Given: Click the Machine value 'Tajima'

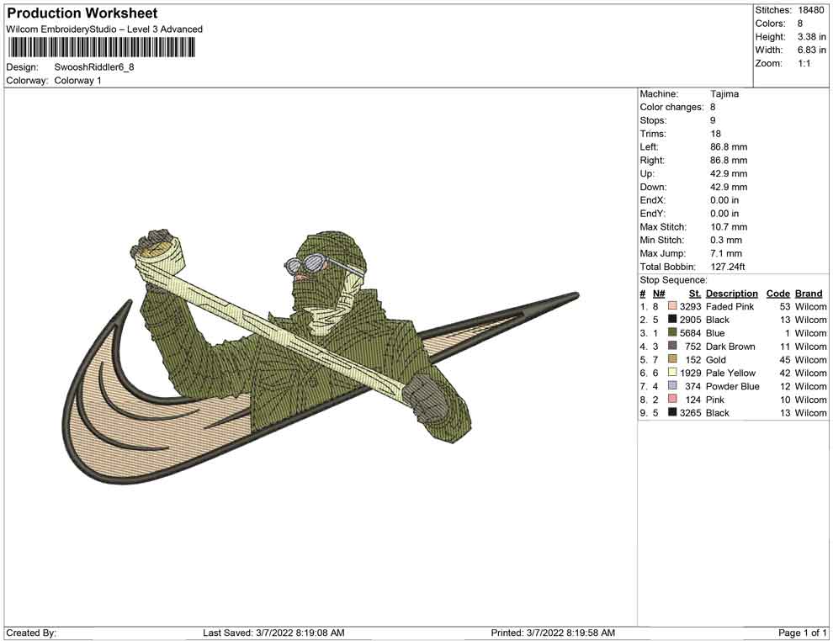Looking at the screenshot, I should coord(724,94).
